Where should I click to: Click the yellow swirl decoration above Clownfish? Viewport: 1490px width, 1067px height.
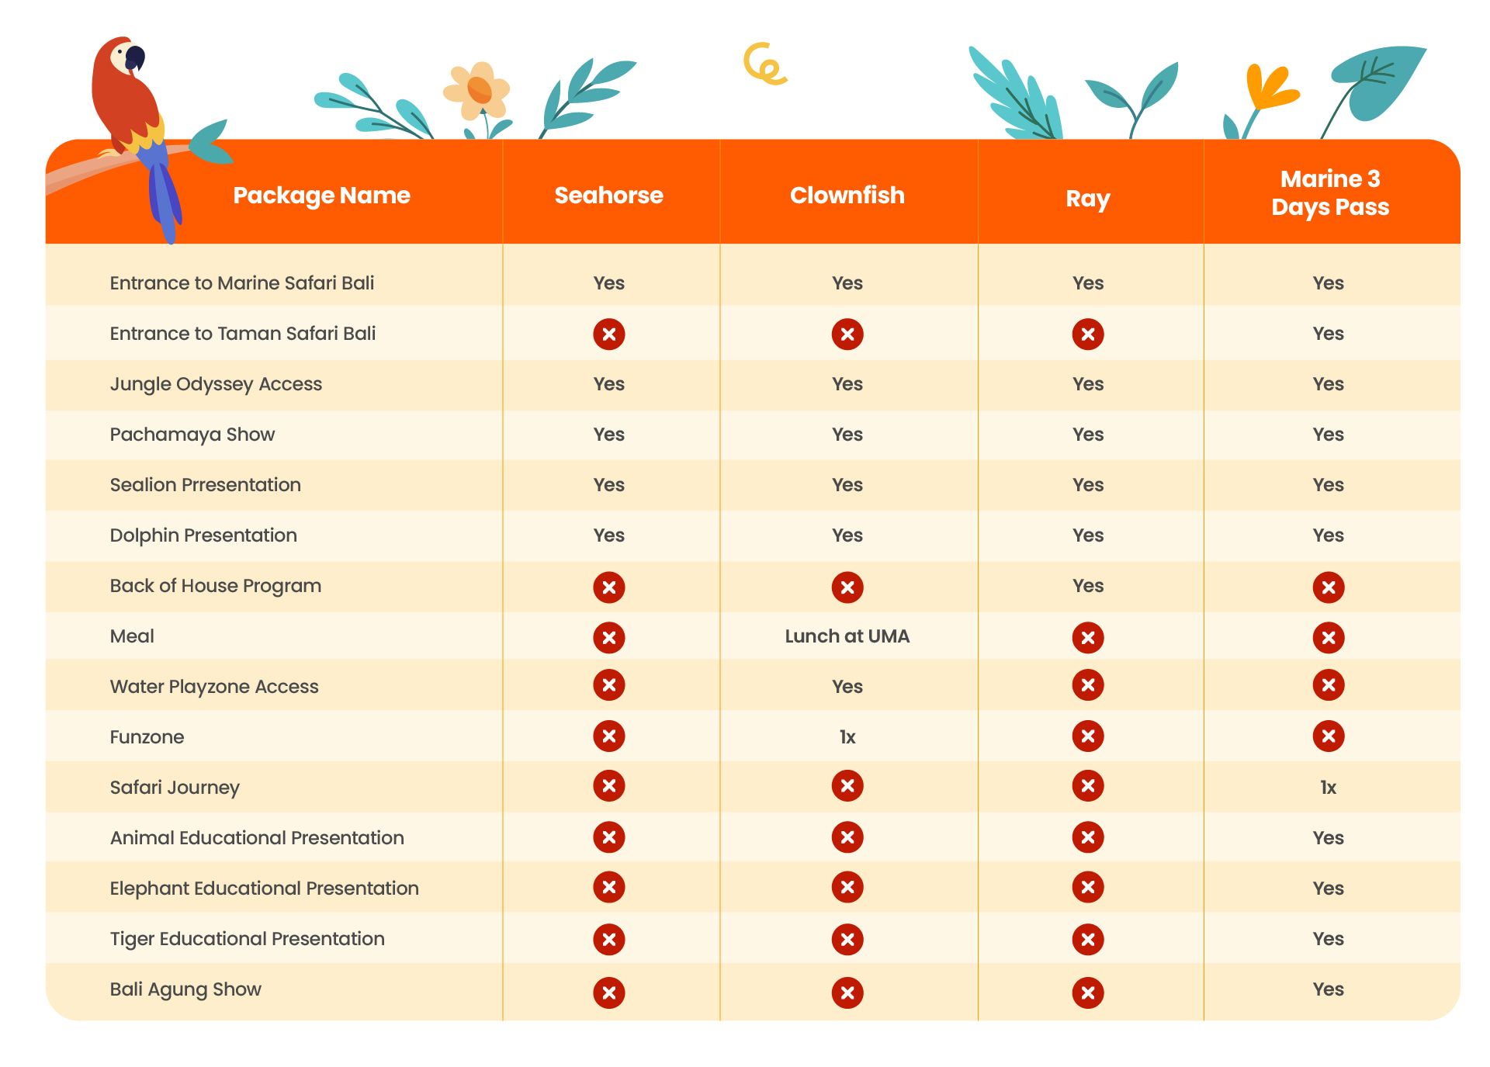pos(764,64)
